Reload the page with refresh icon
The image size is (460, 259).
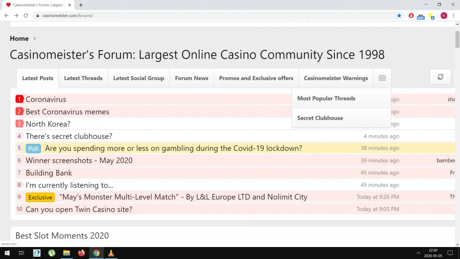[26, 16]
